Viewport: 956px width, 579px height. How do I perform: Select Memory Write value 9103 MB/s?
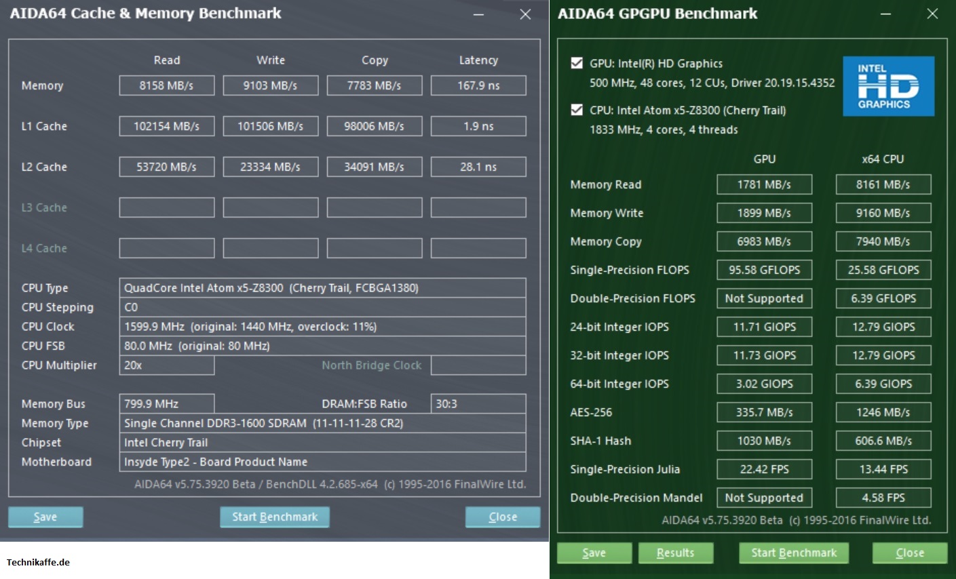point(271,85)
